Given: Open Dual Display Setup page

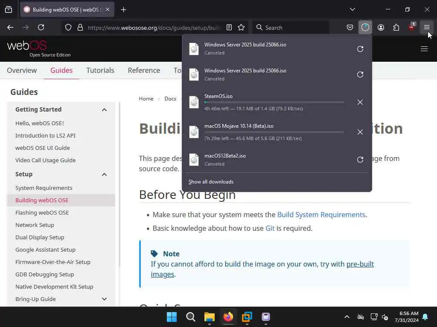Looking at the screenshot, I should [x=40, y=237].
